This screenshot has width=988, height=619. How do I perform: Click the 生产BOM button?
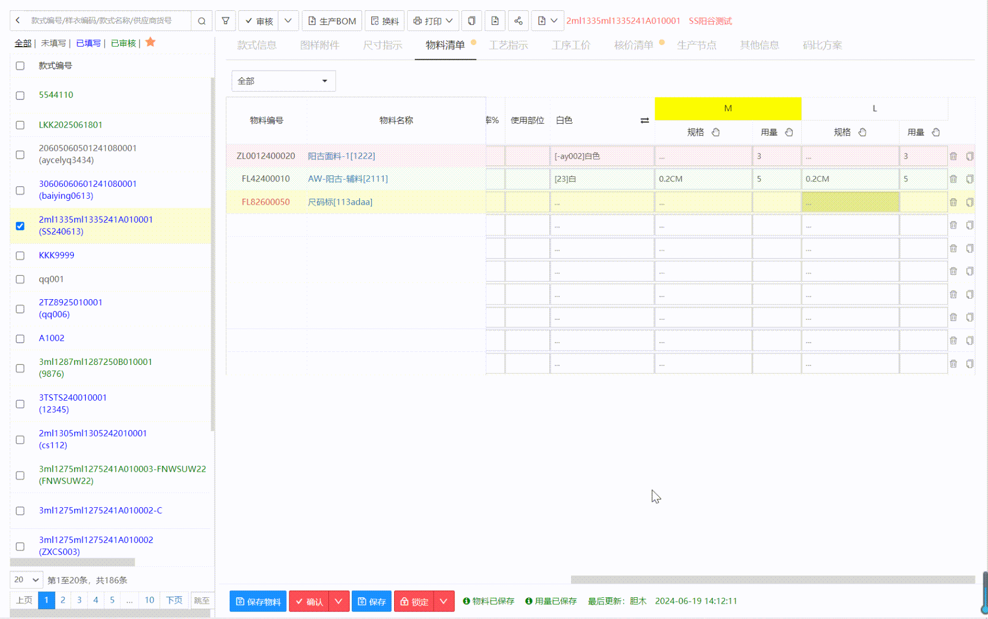coord(332,21)
